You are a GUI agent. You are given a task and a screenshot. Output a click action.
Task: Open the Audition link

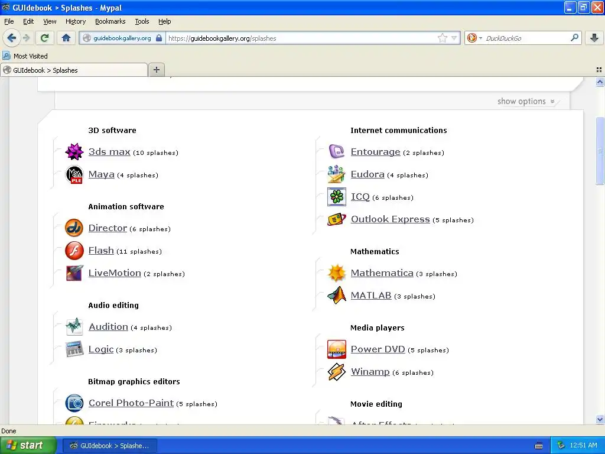coord(108,326)
